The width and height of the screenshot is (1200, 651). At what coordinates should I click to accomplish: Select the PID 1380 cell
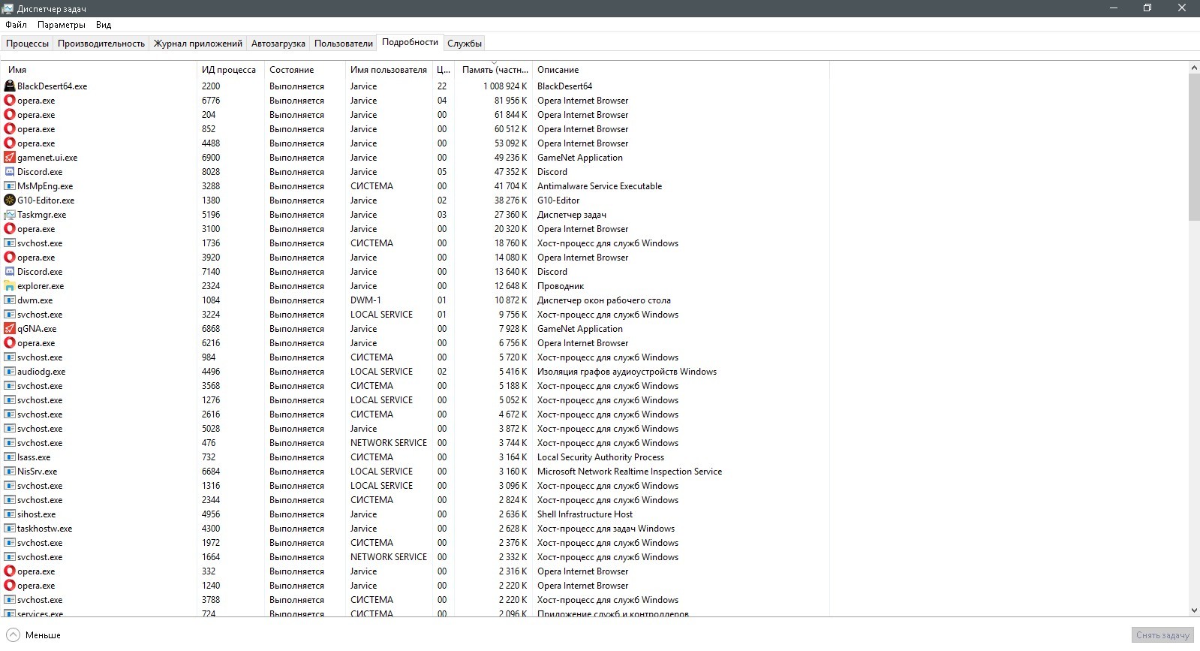[211, 200]
